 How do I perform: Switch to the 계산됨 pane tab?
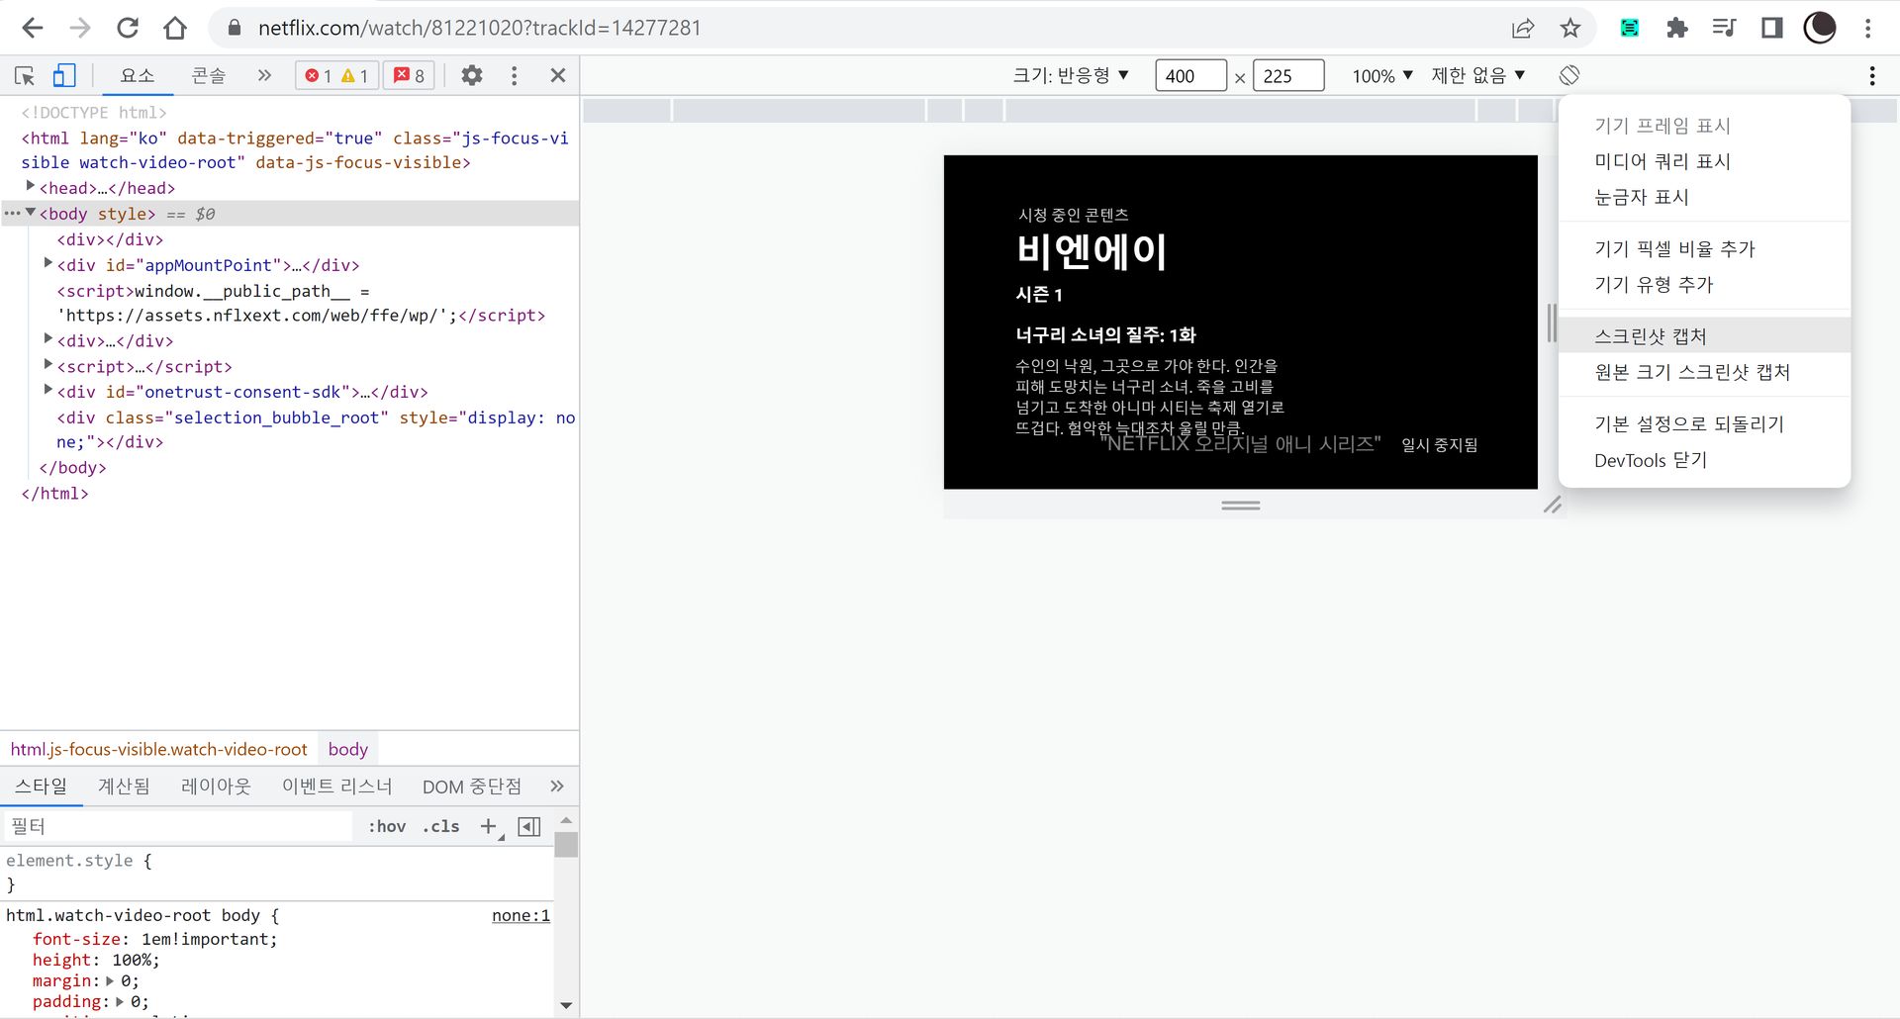pos(124,786)
